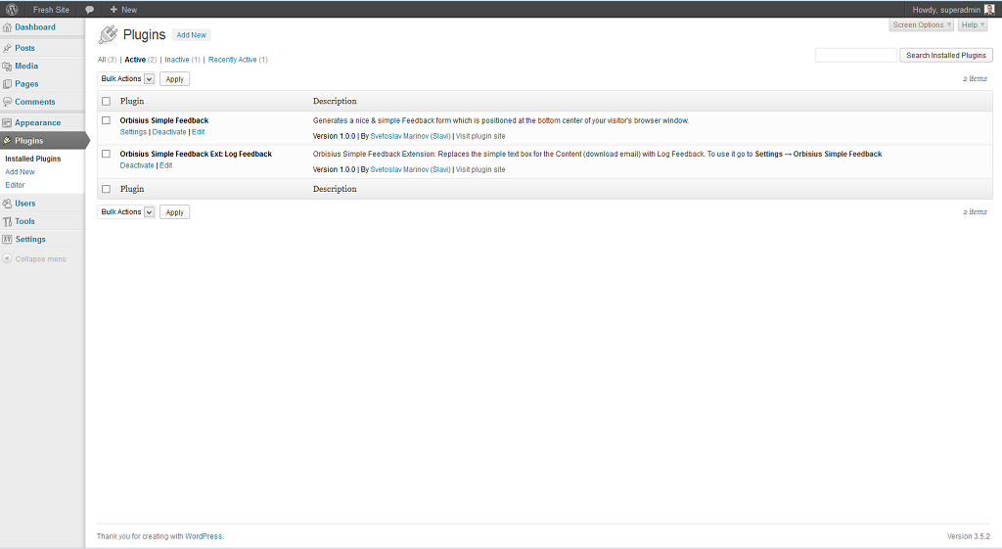Show the All plugins filter
This screenshot has height=549, width=1002.
coord(102,60)
